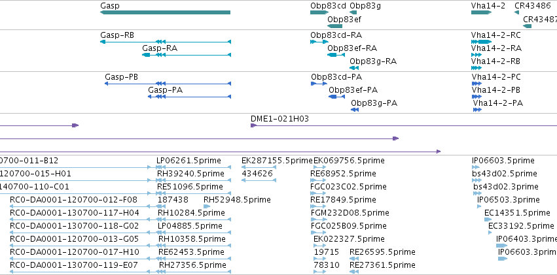This screenshot has width=557, height=275.
Task: Click the LP06261.5prime EST label
Action: point(189,161)
